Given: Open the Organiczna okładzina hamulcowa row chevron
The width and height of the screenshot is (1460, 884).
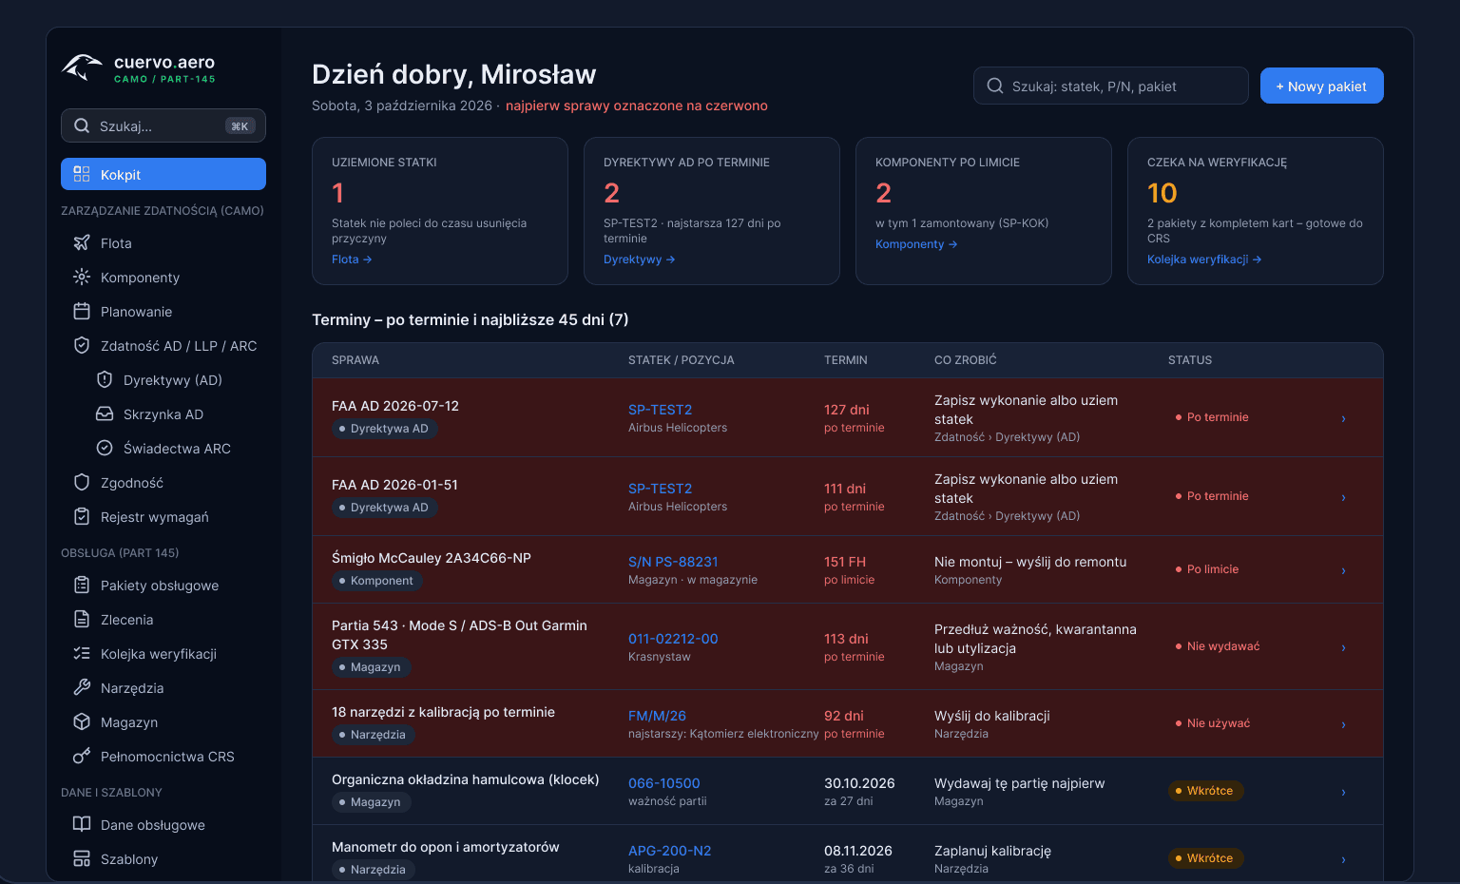Looking at the screenshot, I should 1343,792.
